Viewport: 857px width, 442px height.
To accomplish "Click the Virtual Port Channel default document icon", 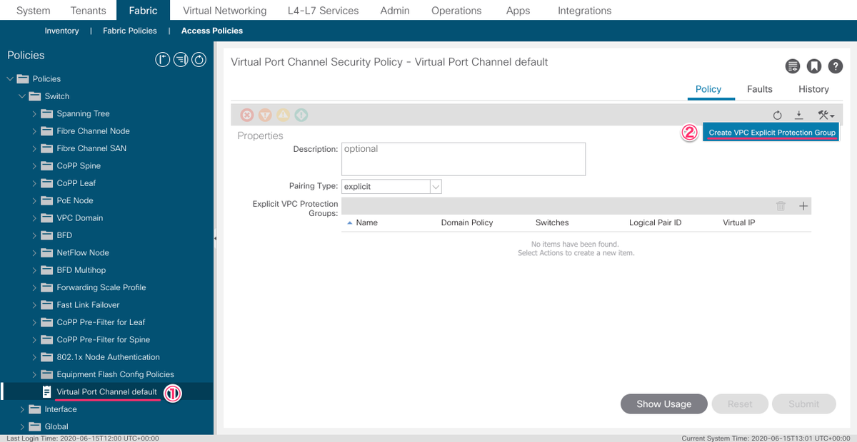I will [x=47, y=391].
